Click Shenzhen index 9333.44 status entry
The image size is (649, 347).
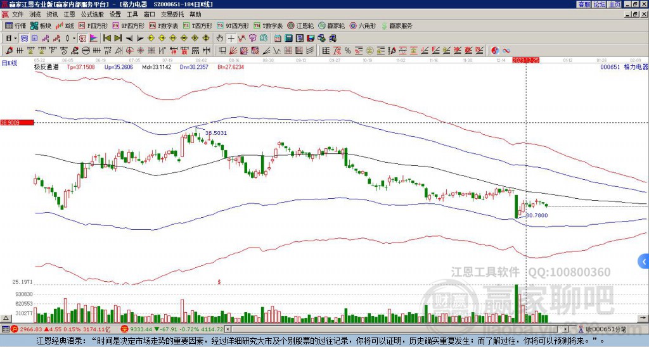(x=172, y=329)
